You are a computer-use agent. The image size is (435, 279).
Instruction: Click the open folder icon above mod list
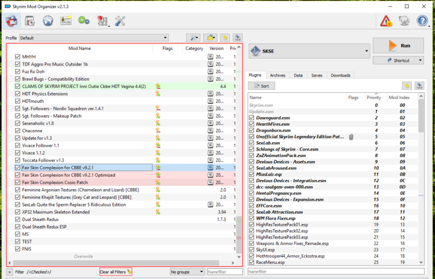click(211, 38)
